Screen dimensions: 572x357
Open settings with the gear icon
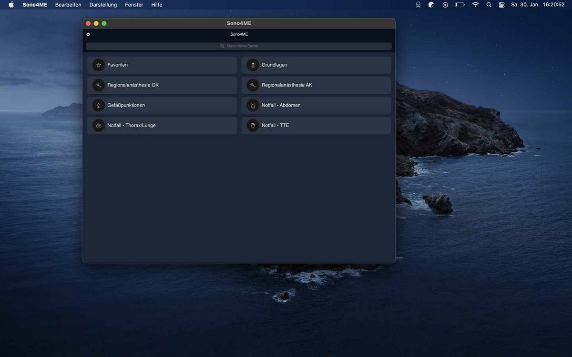(x=88, y=34)
